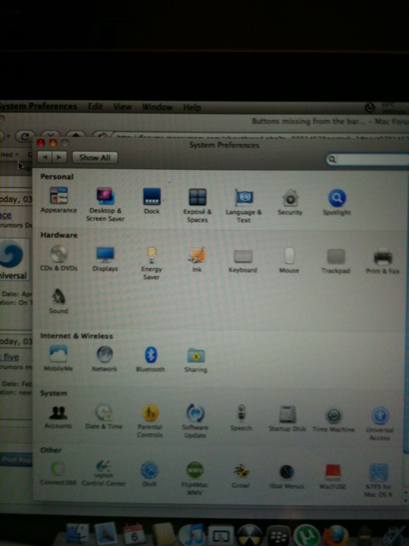Open the Accounts preference pane

(x=58, y=417)
